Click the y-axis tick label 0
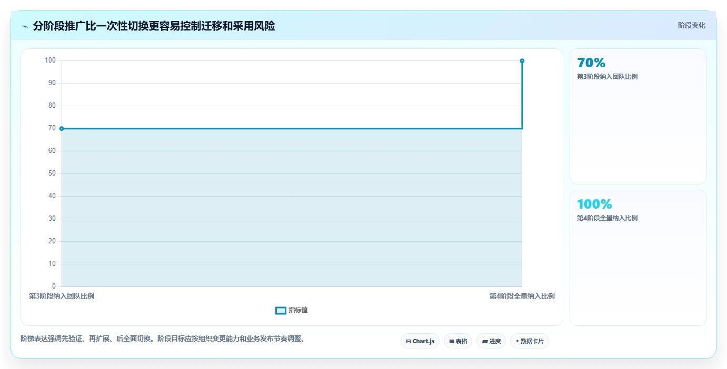Viewport: 727px width, 369px height. pos(54,286)
